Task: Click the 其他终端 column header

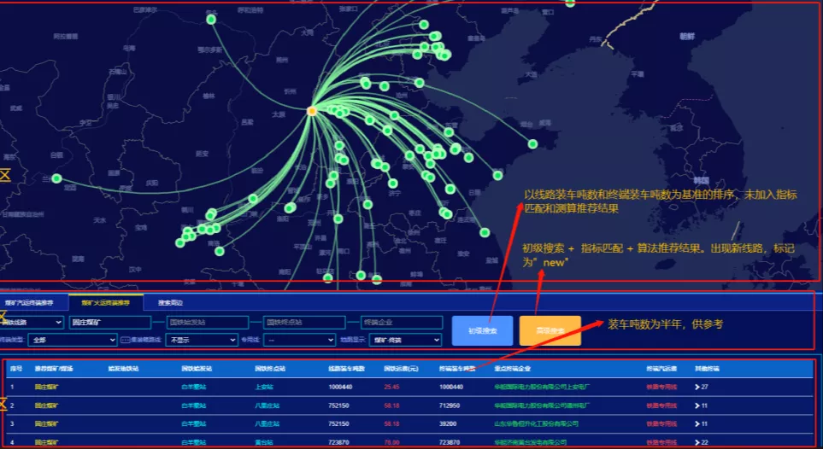Action: point(707,369)
